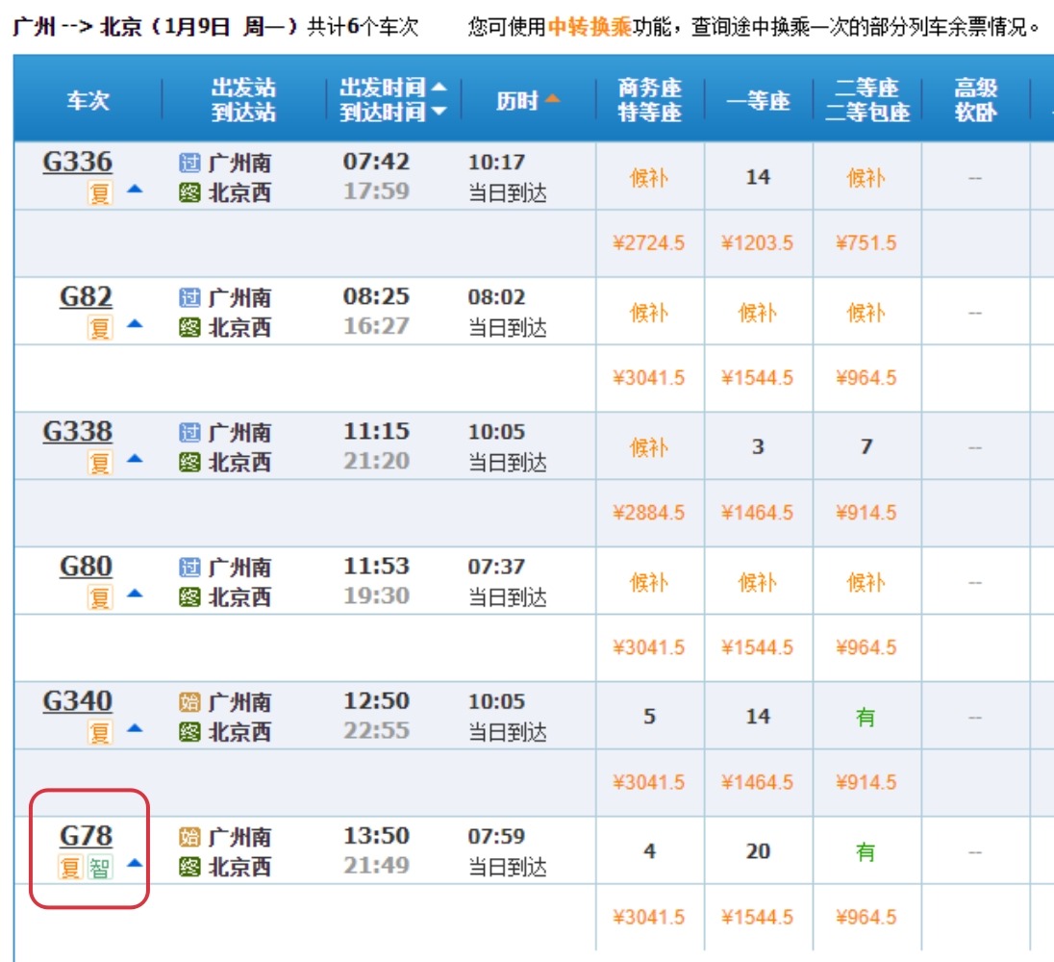Screen dimensions: 1054x962
Task: Open train G82 details link
Action: pos(86,297)
